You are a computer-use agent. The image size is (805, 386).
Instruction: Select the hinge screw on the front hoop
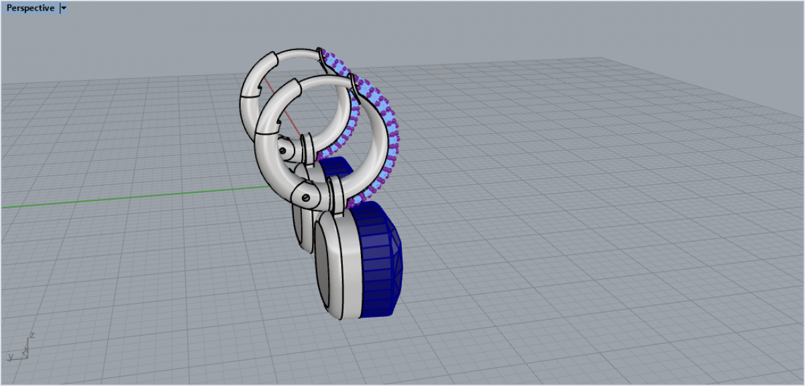pos(305,198)
